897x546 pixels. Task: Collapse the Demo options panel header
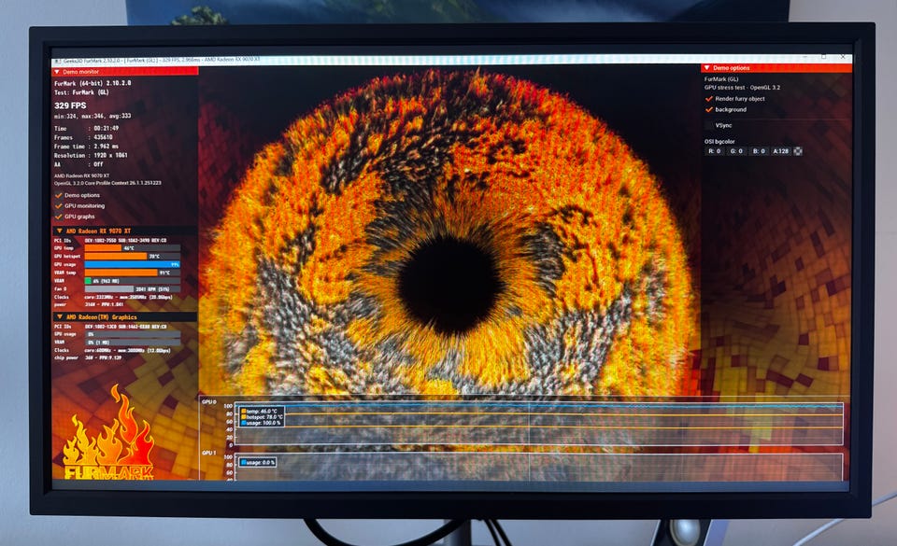point(776,68)
